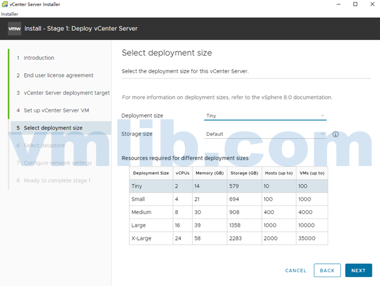Open the Storage size dropdown
The width and height of the screenshot is (380, 286).
pyautogui.click(x=265, y=134)
